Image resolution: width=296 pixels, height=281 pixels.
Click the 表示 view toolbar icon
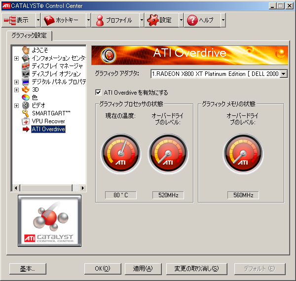coord(10,20)
